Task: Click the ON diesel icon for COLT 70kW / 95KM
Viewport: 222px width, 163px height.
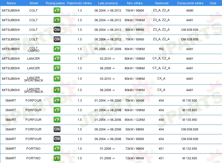Action: coord(57,39)
